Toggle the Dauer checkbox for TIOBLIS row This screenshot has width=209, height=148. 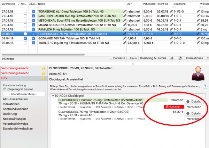coord(33,43)
